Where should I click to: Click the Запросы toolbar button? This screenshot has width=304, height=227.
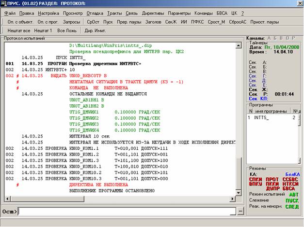(71, 22)
